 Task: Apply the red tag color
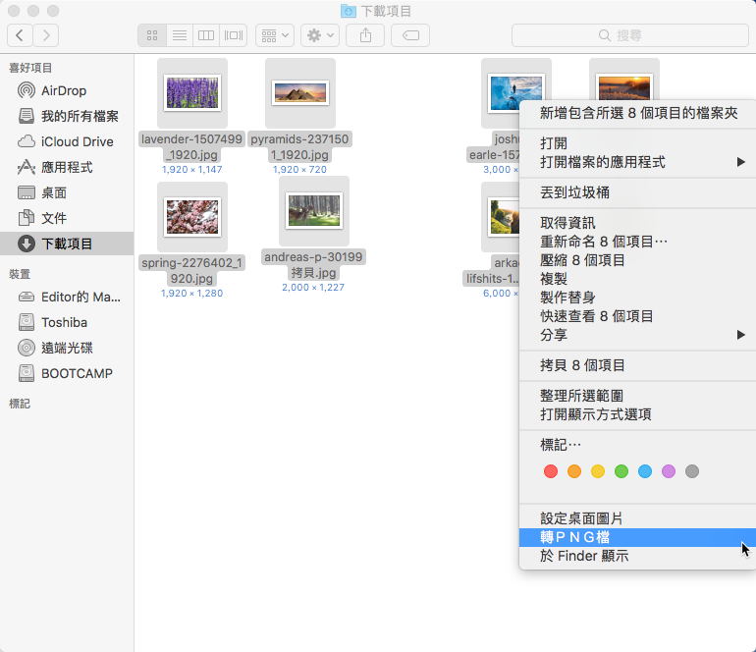pos(550,471)
